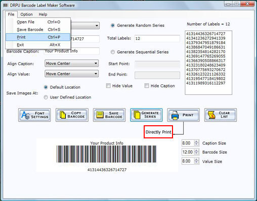Open the File menu
The image size is (257, 201).
pyautogui.click(x=11, y=14)
